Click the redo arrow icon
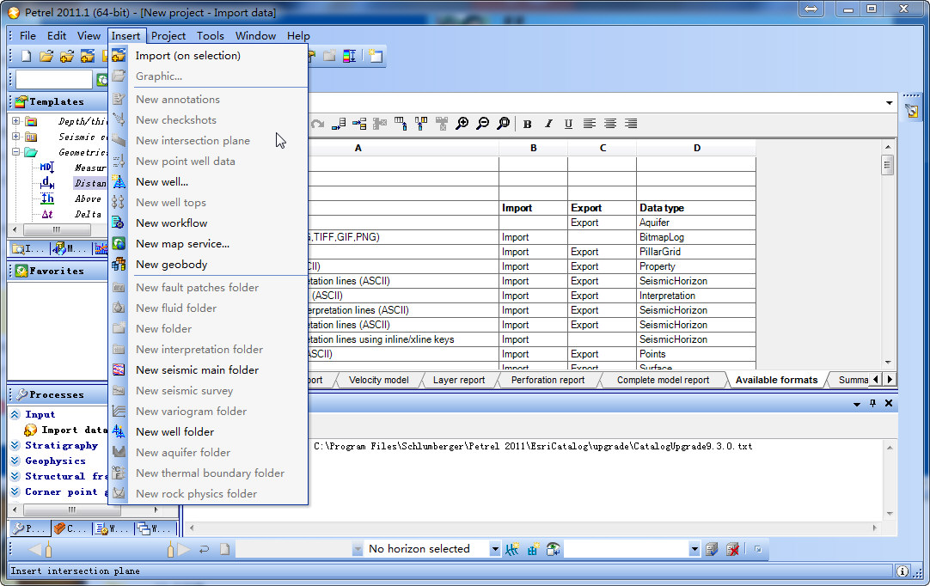The image size is (930, 586). pyautogui.click(x=317, y=124)
